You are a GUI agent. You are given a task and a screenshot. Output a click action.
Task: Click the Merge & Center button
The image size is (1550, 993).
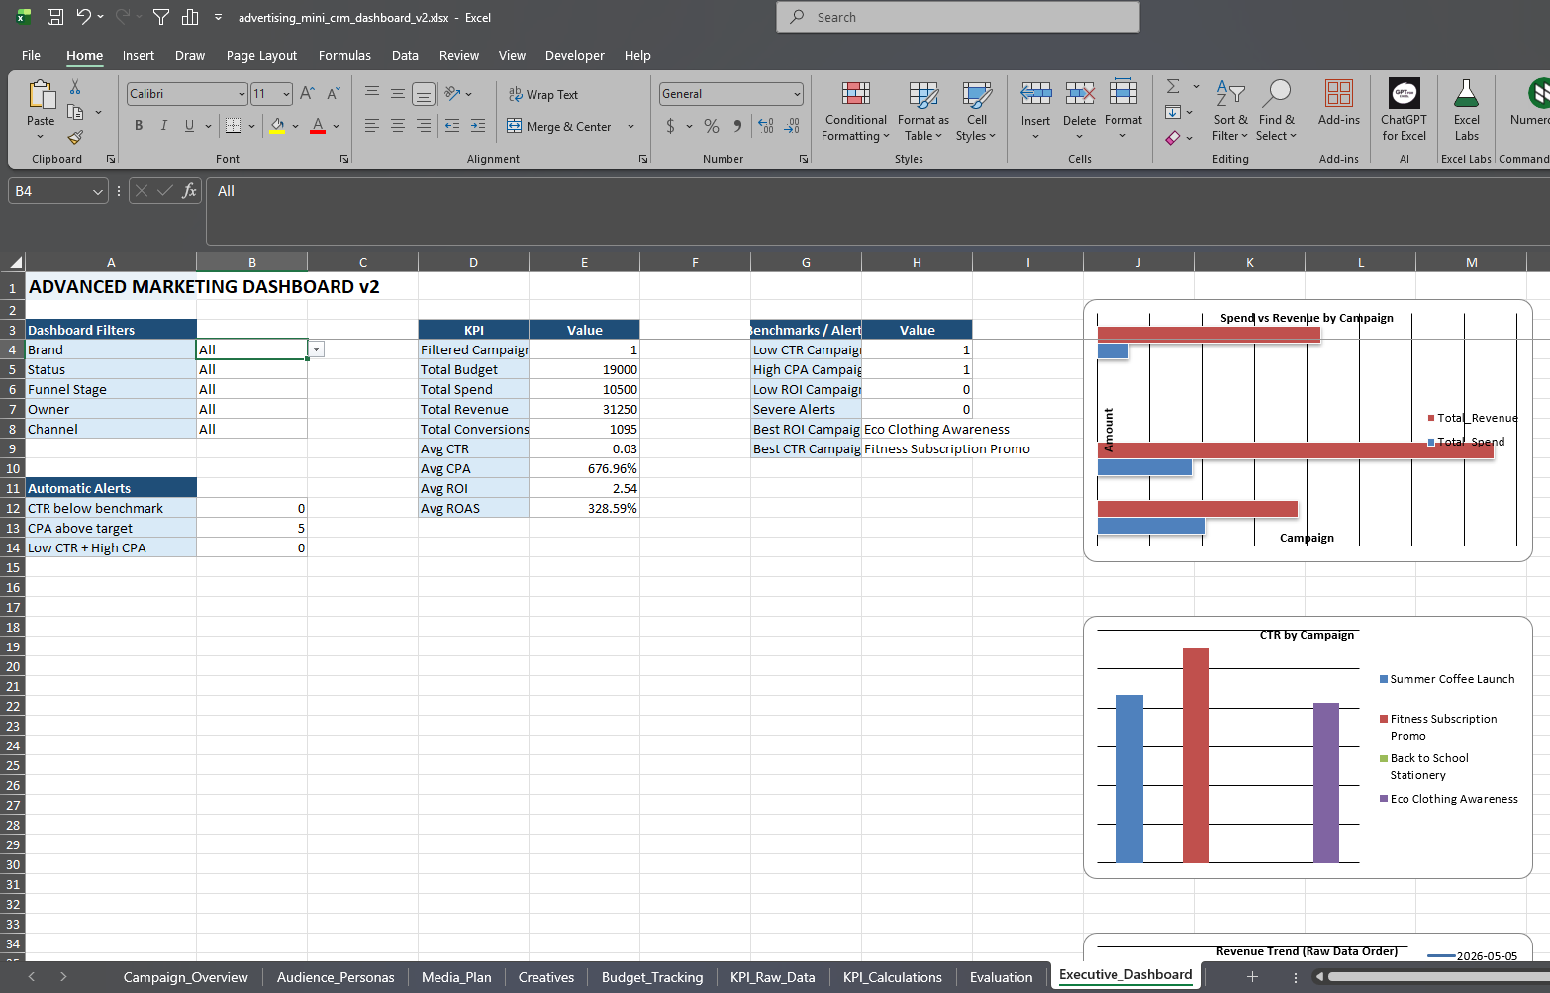click(x=560, y=127)
